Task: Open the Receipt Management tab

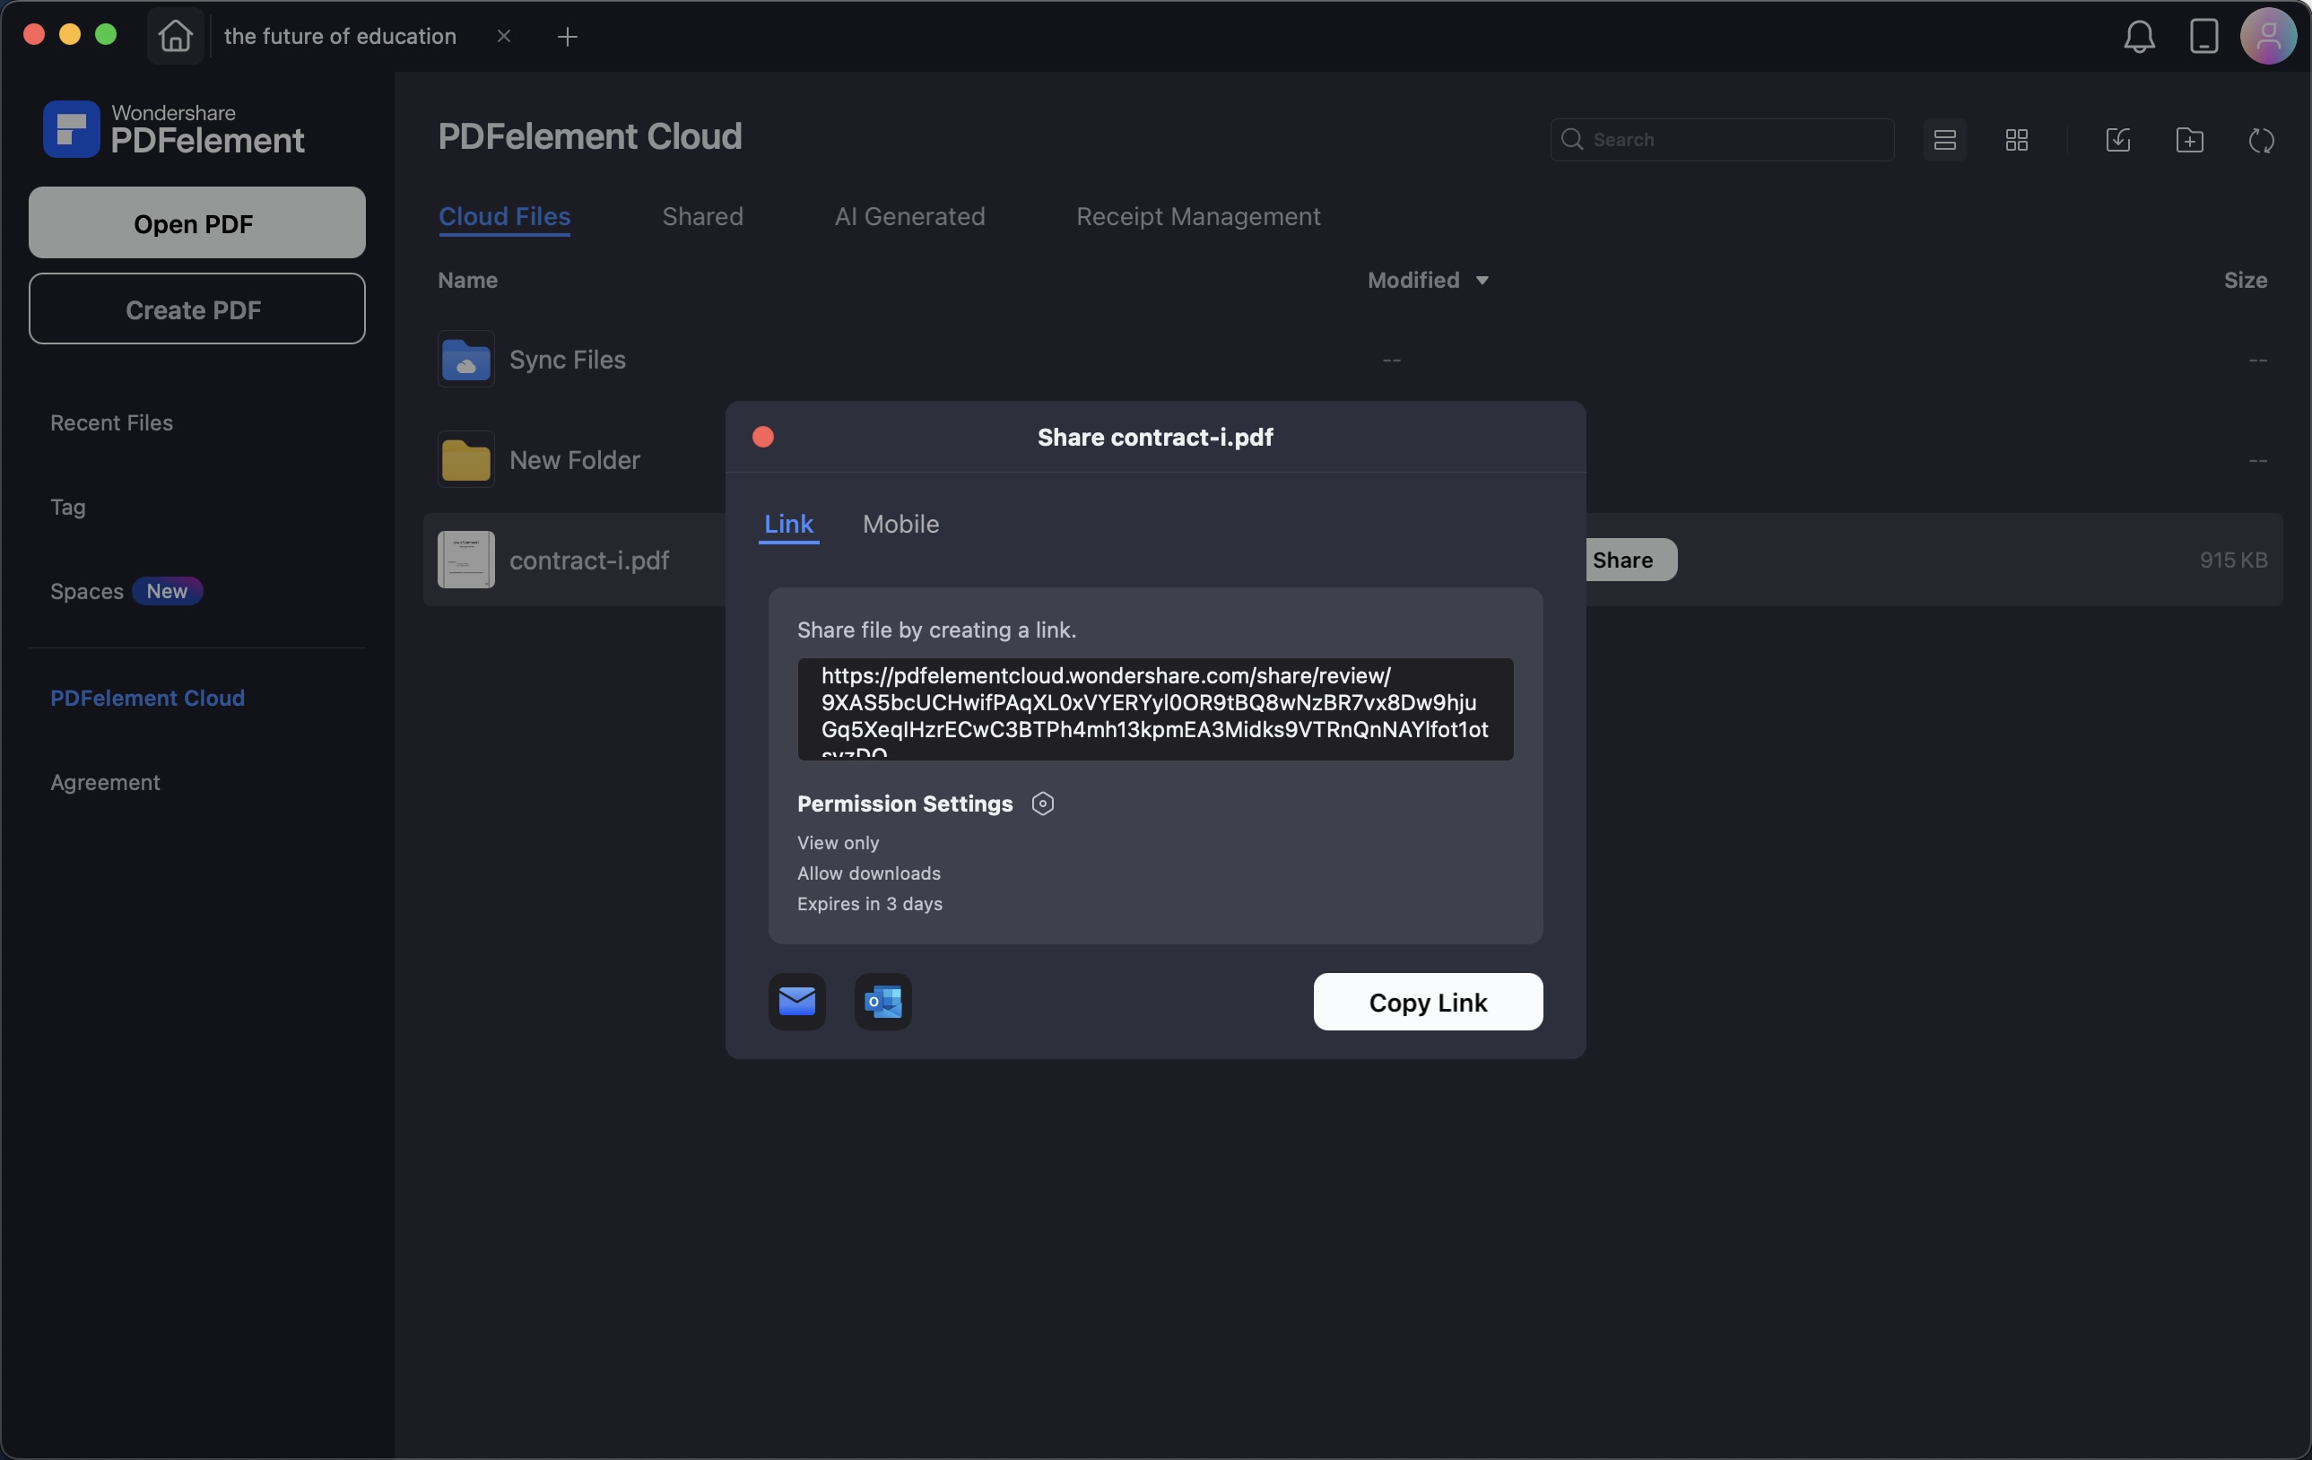Action: pyautogui.click(x=1197, y=217)
